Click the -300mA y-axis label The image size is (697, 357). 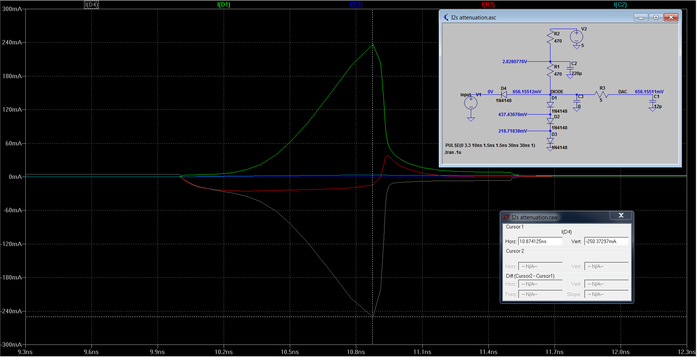(x=11, y=345)
